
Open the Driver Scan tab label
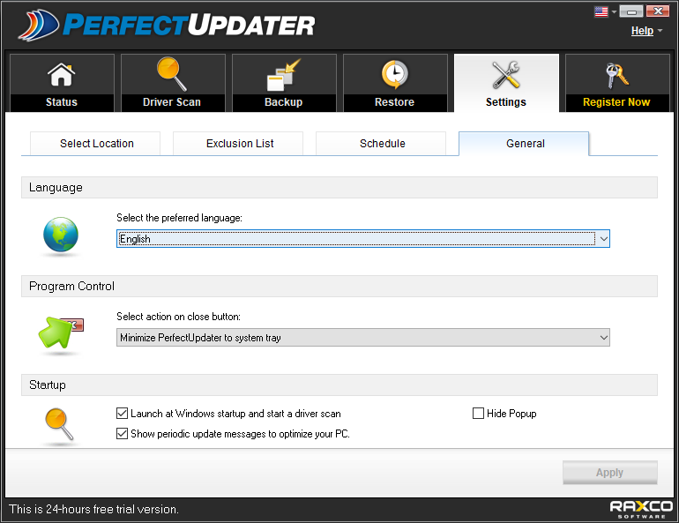click(x=172, y=102)
